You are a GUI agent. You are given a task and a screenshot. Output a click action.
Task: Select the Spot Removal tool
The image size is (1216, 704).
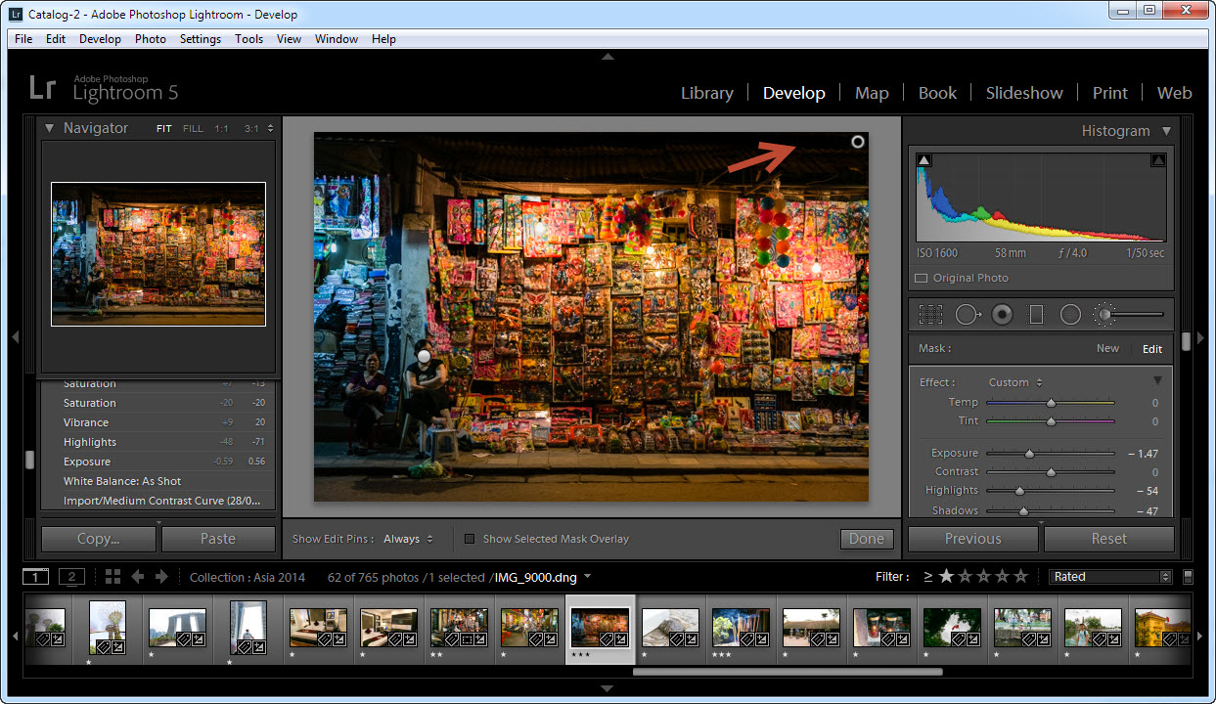[x=968, y=314]
